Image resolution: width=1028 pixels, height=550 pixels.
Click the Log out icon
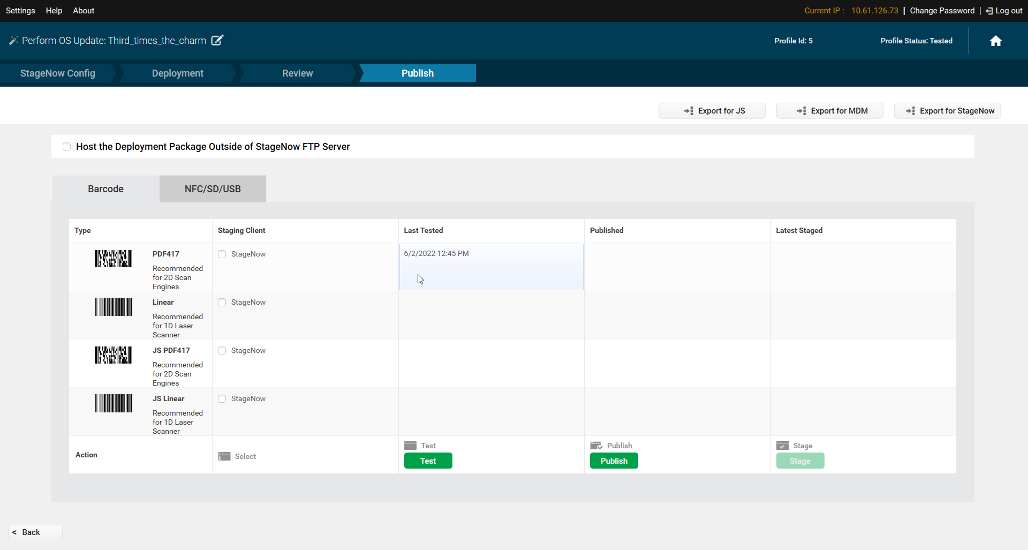[989, 11]
